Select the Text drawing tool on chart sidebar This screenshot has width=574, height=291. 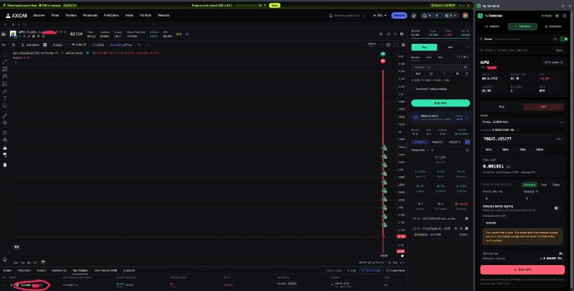tap(5, 98)
